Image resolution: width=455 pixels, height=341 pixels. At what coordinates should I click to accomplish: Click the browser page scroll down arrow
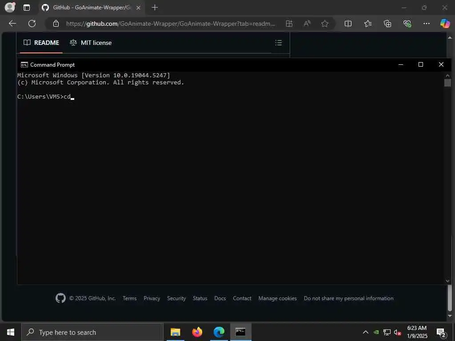point(450,316)
